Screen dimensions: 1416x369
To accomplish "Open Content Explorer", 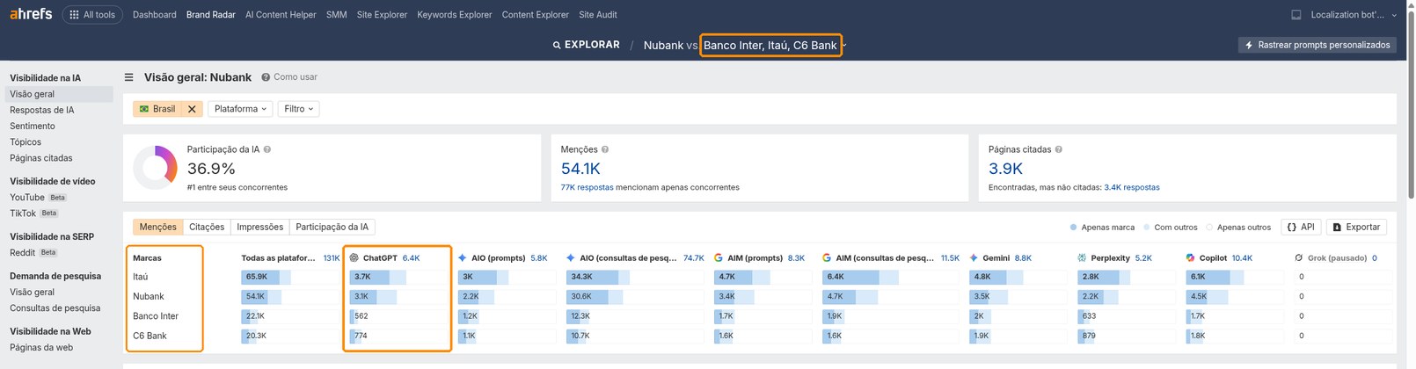I will (x=536, y=15).
